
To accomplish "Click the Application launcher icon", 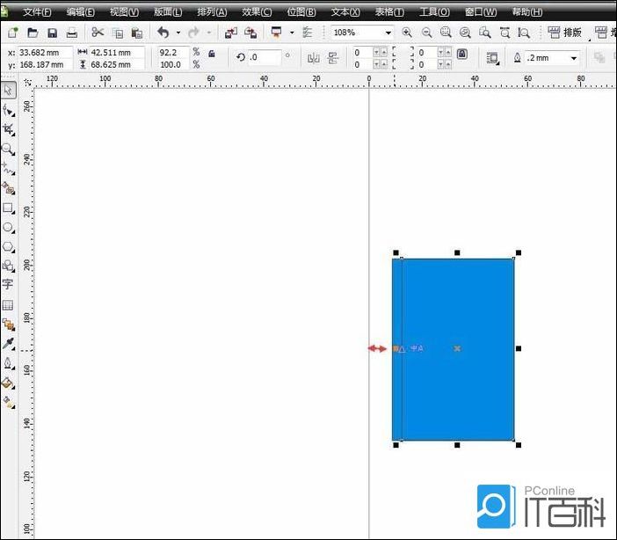I will click(277, 33).
